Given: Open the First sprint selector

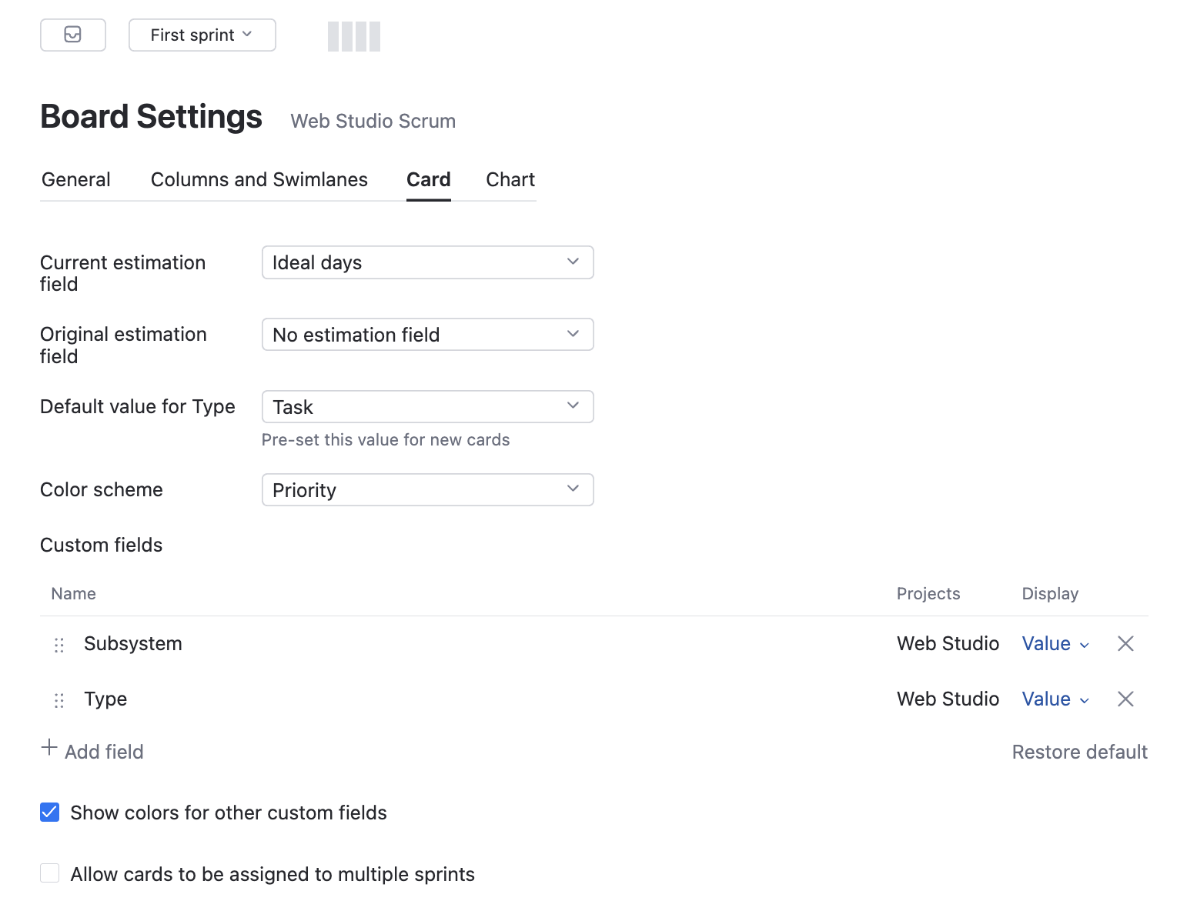Looking at the screenshot, I should pos(202,35).
